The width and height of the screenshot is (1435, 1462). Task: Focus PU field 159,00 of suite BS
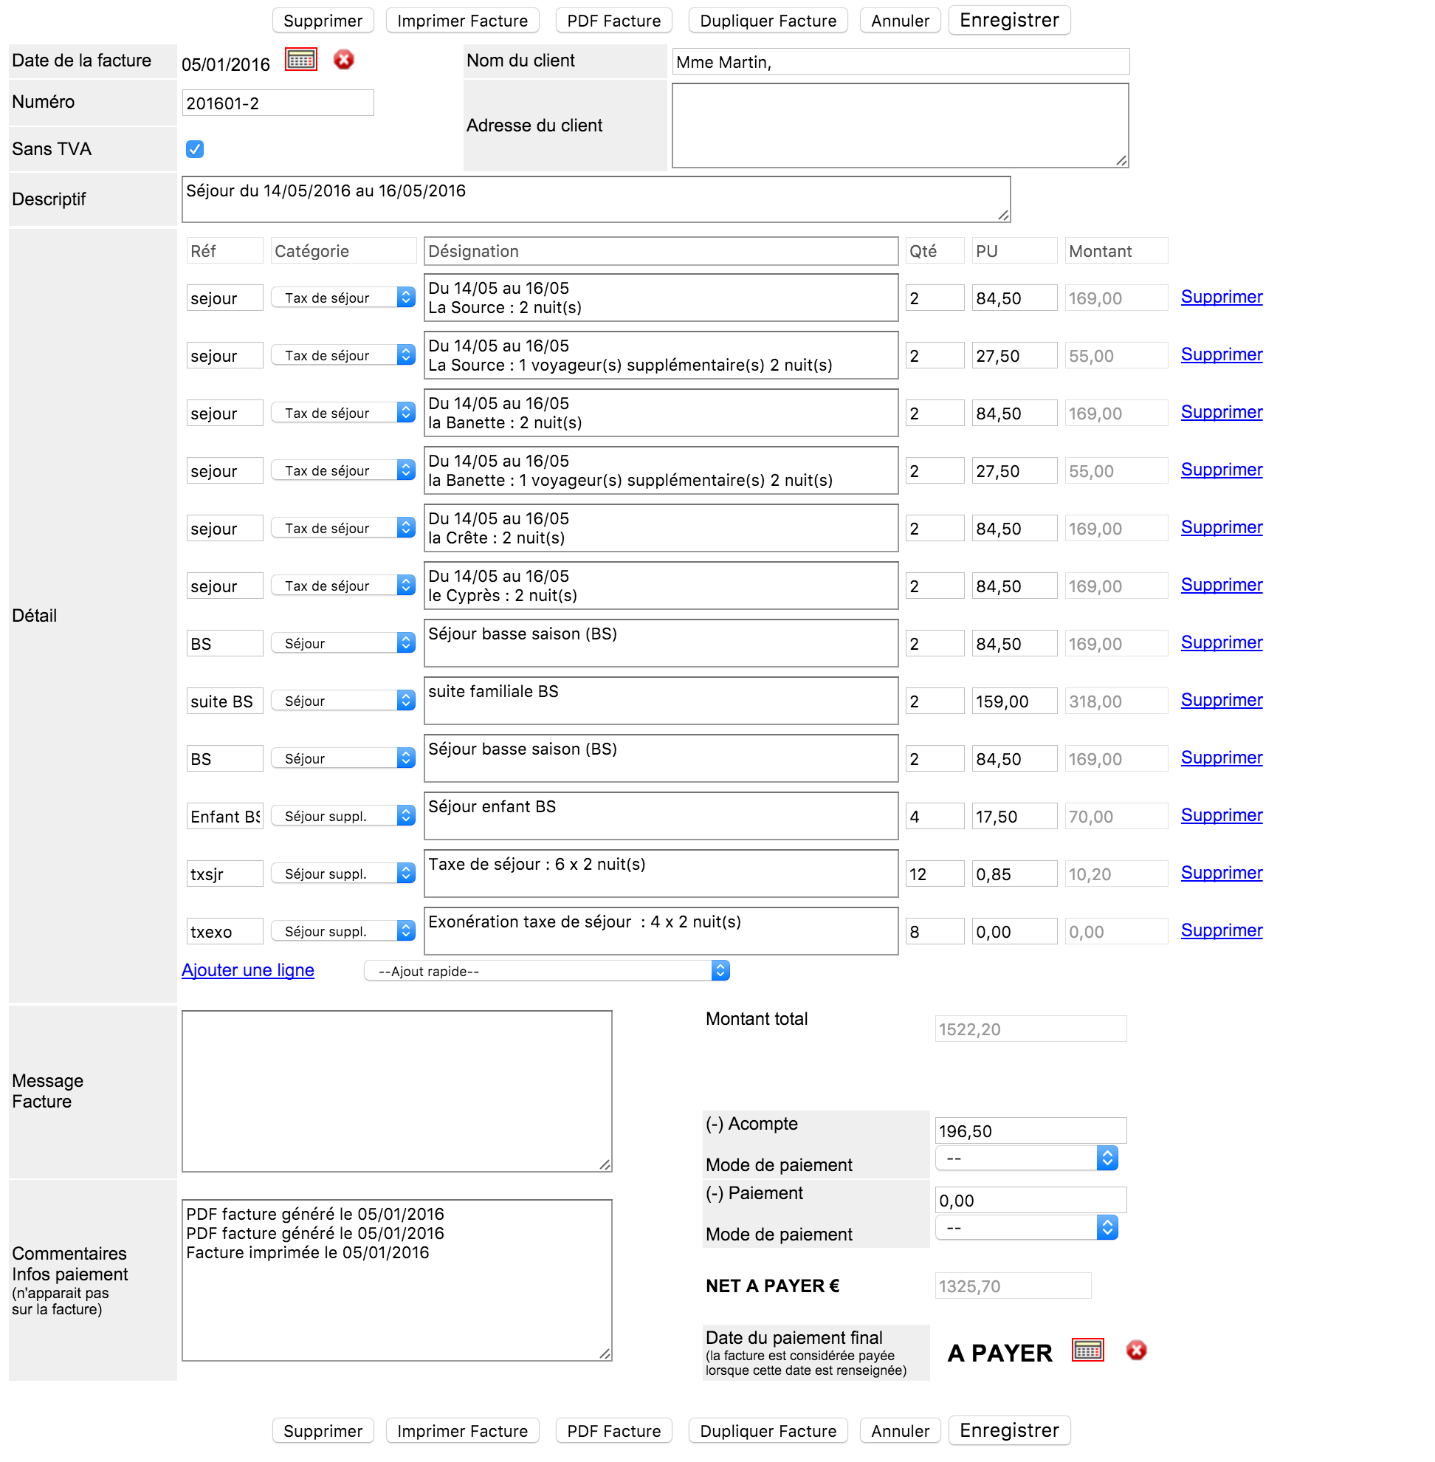(1014, 701)
